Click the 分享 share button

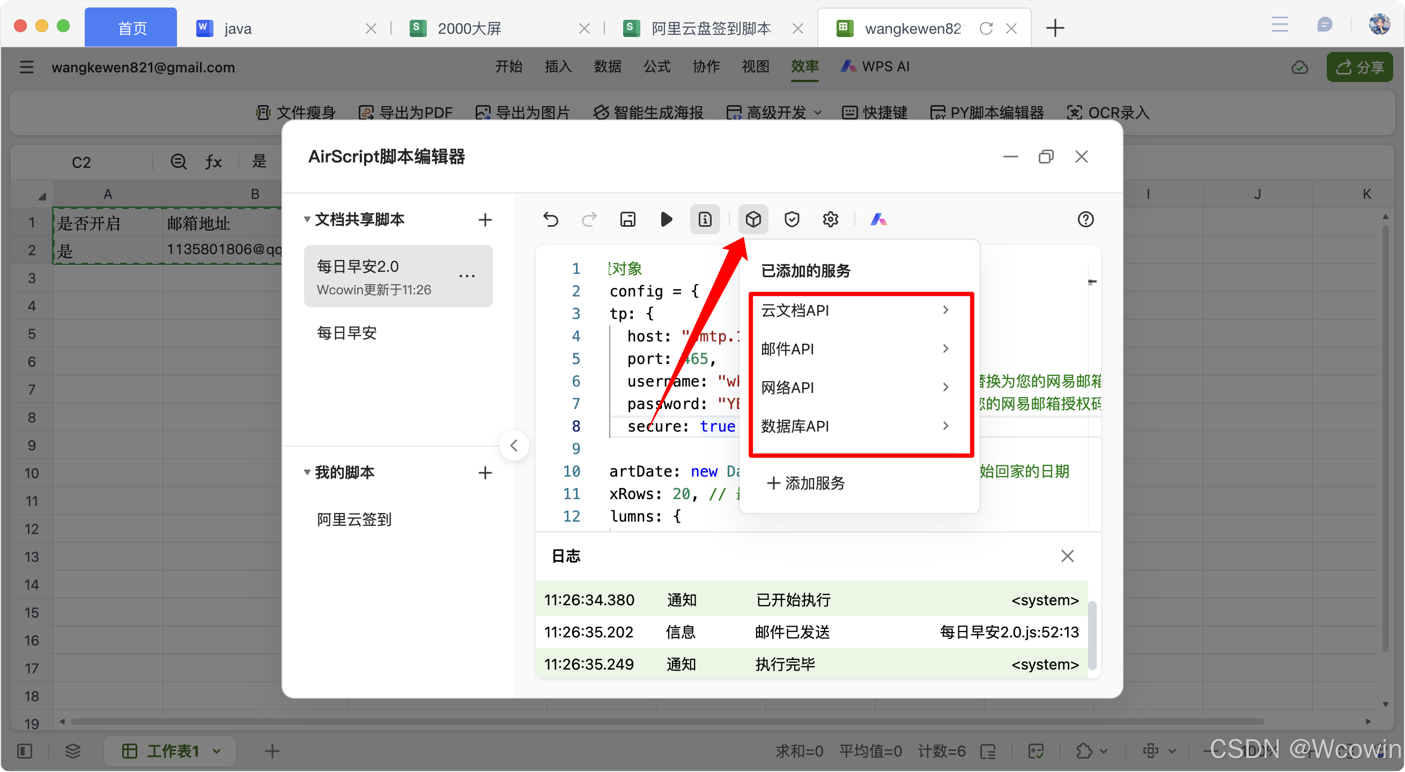pos(1360,67)
